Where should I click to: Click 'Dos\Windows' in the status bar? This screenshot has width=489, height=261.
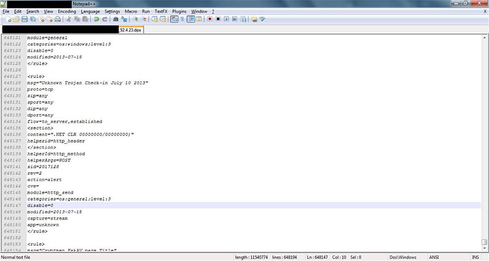[403, 257]
